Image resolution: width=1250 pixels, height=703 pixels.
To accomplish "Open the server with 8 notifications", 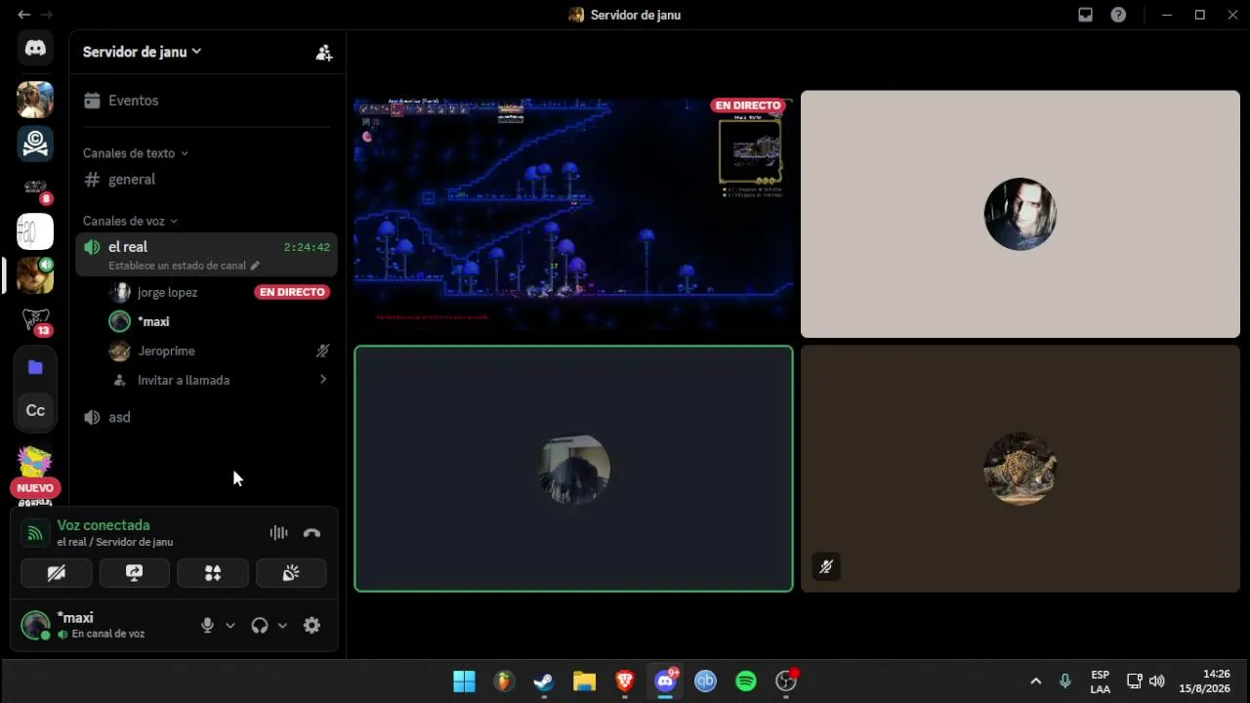I will tap(35, 187).
